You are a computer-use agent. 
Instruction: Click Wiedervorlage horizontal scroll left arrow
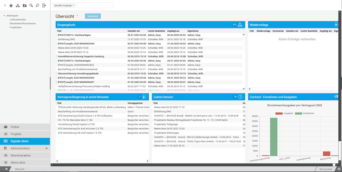point(250,89)
